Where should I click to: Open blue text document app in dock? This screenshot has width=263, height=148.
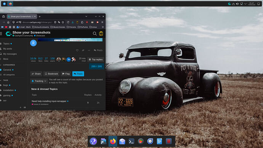coord(159,141)
